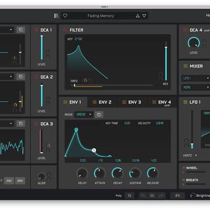Click the envelope peak node at the top
Screen dimensions: 210x210
click(x=76, y=130)
